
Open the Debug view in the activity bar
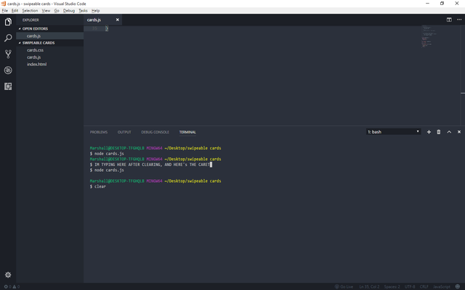(x=8, y=70)
